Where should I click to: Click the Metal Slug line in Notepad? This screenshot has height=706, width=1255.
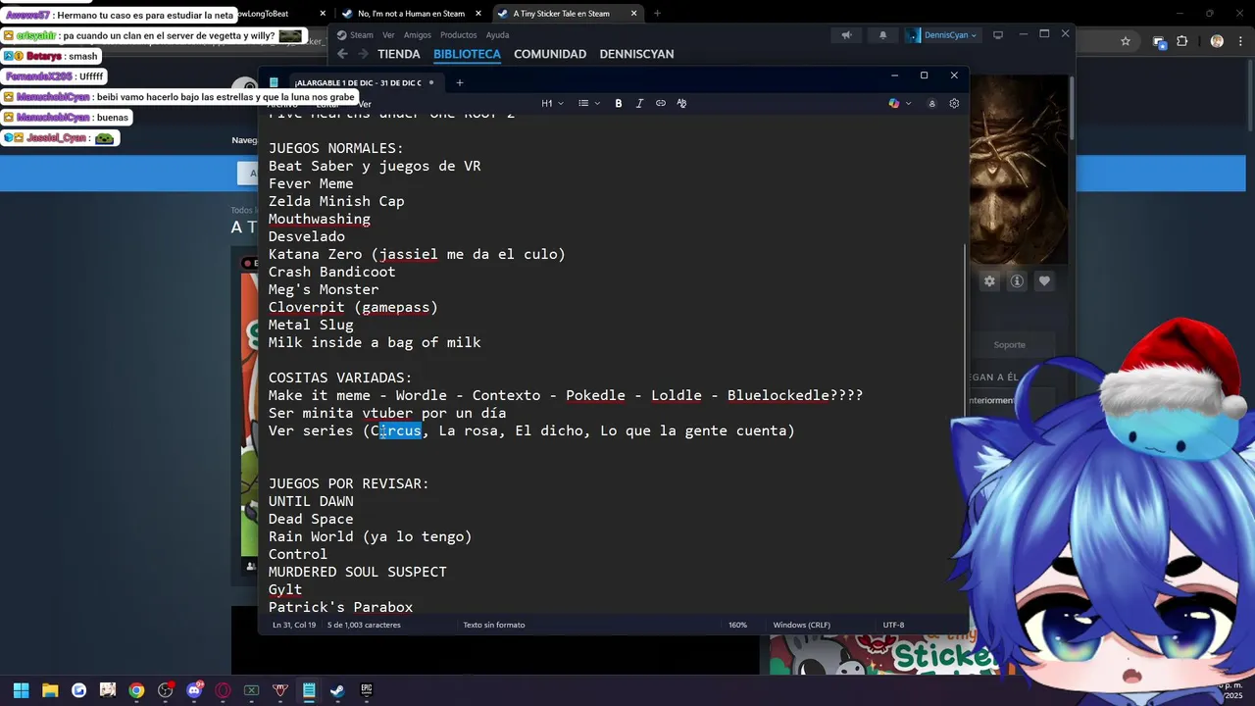click(311, 325)
